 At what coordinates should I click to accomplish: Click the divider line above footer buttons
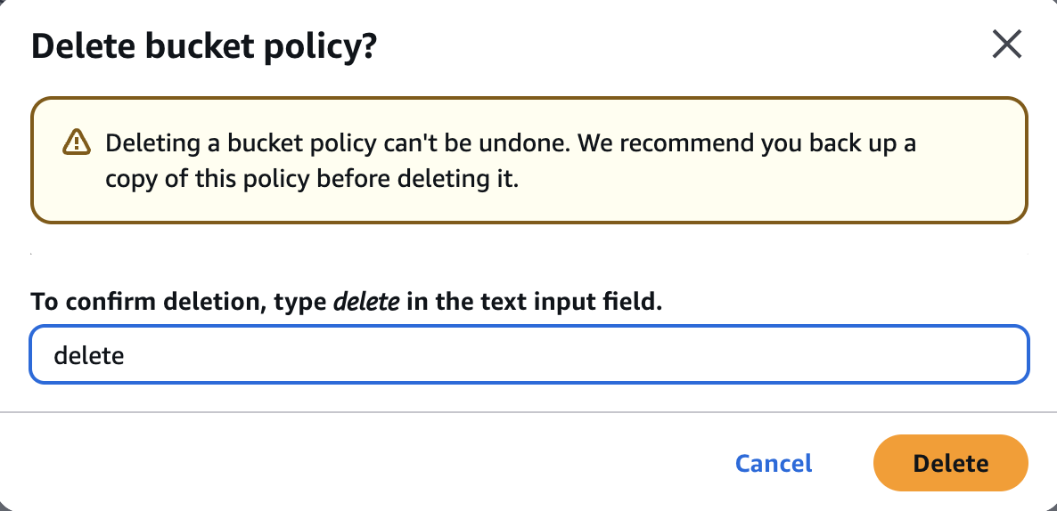(528, 411)
